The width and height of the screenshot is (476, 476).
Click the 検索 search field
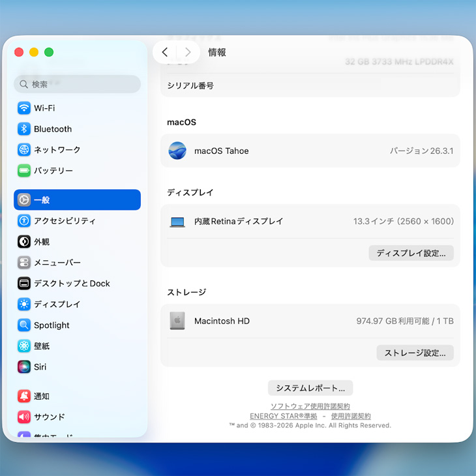77,84
